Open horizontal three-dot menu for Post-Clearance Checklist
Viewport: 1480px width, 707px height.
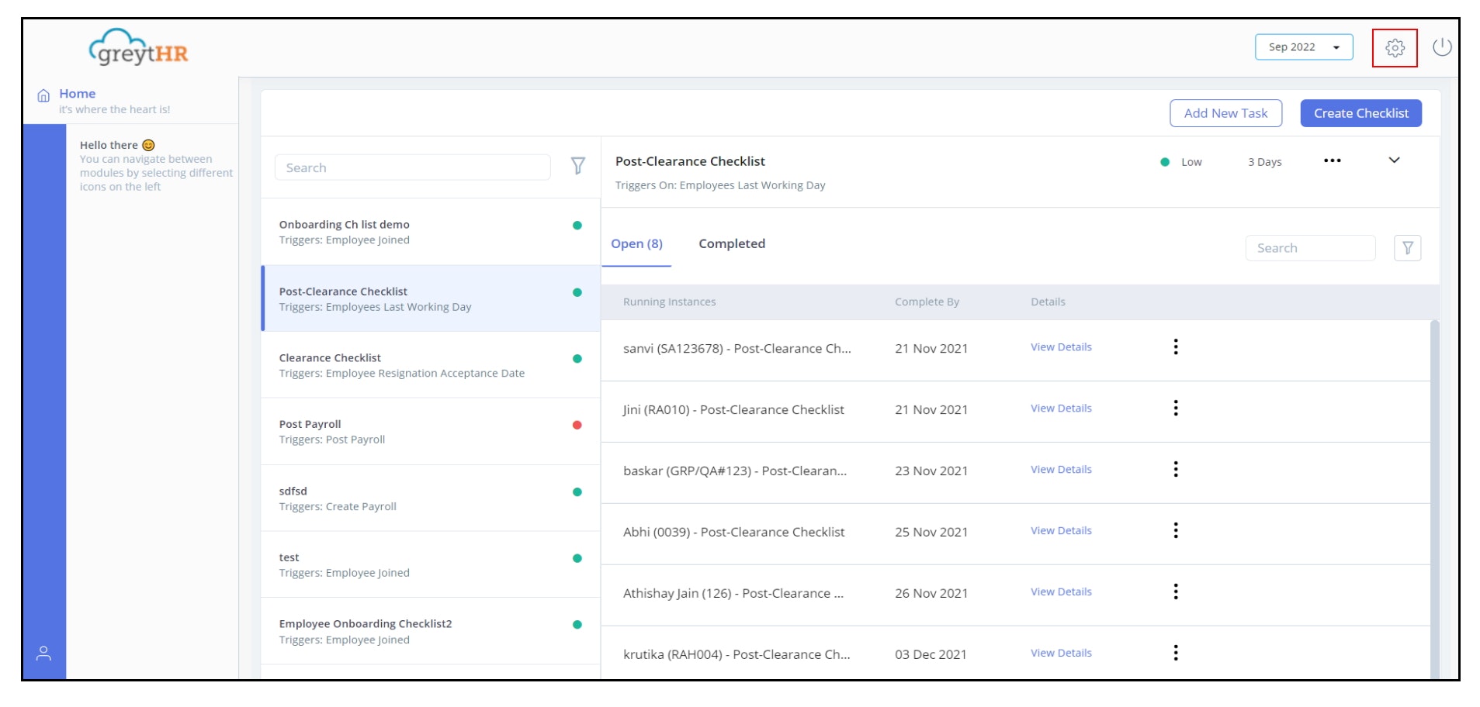pyautogui.click(x=1332, y=160)
